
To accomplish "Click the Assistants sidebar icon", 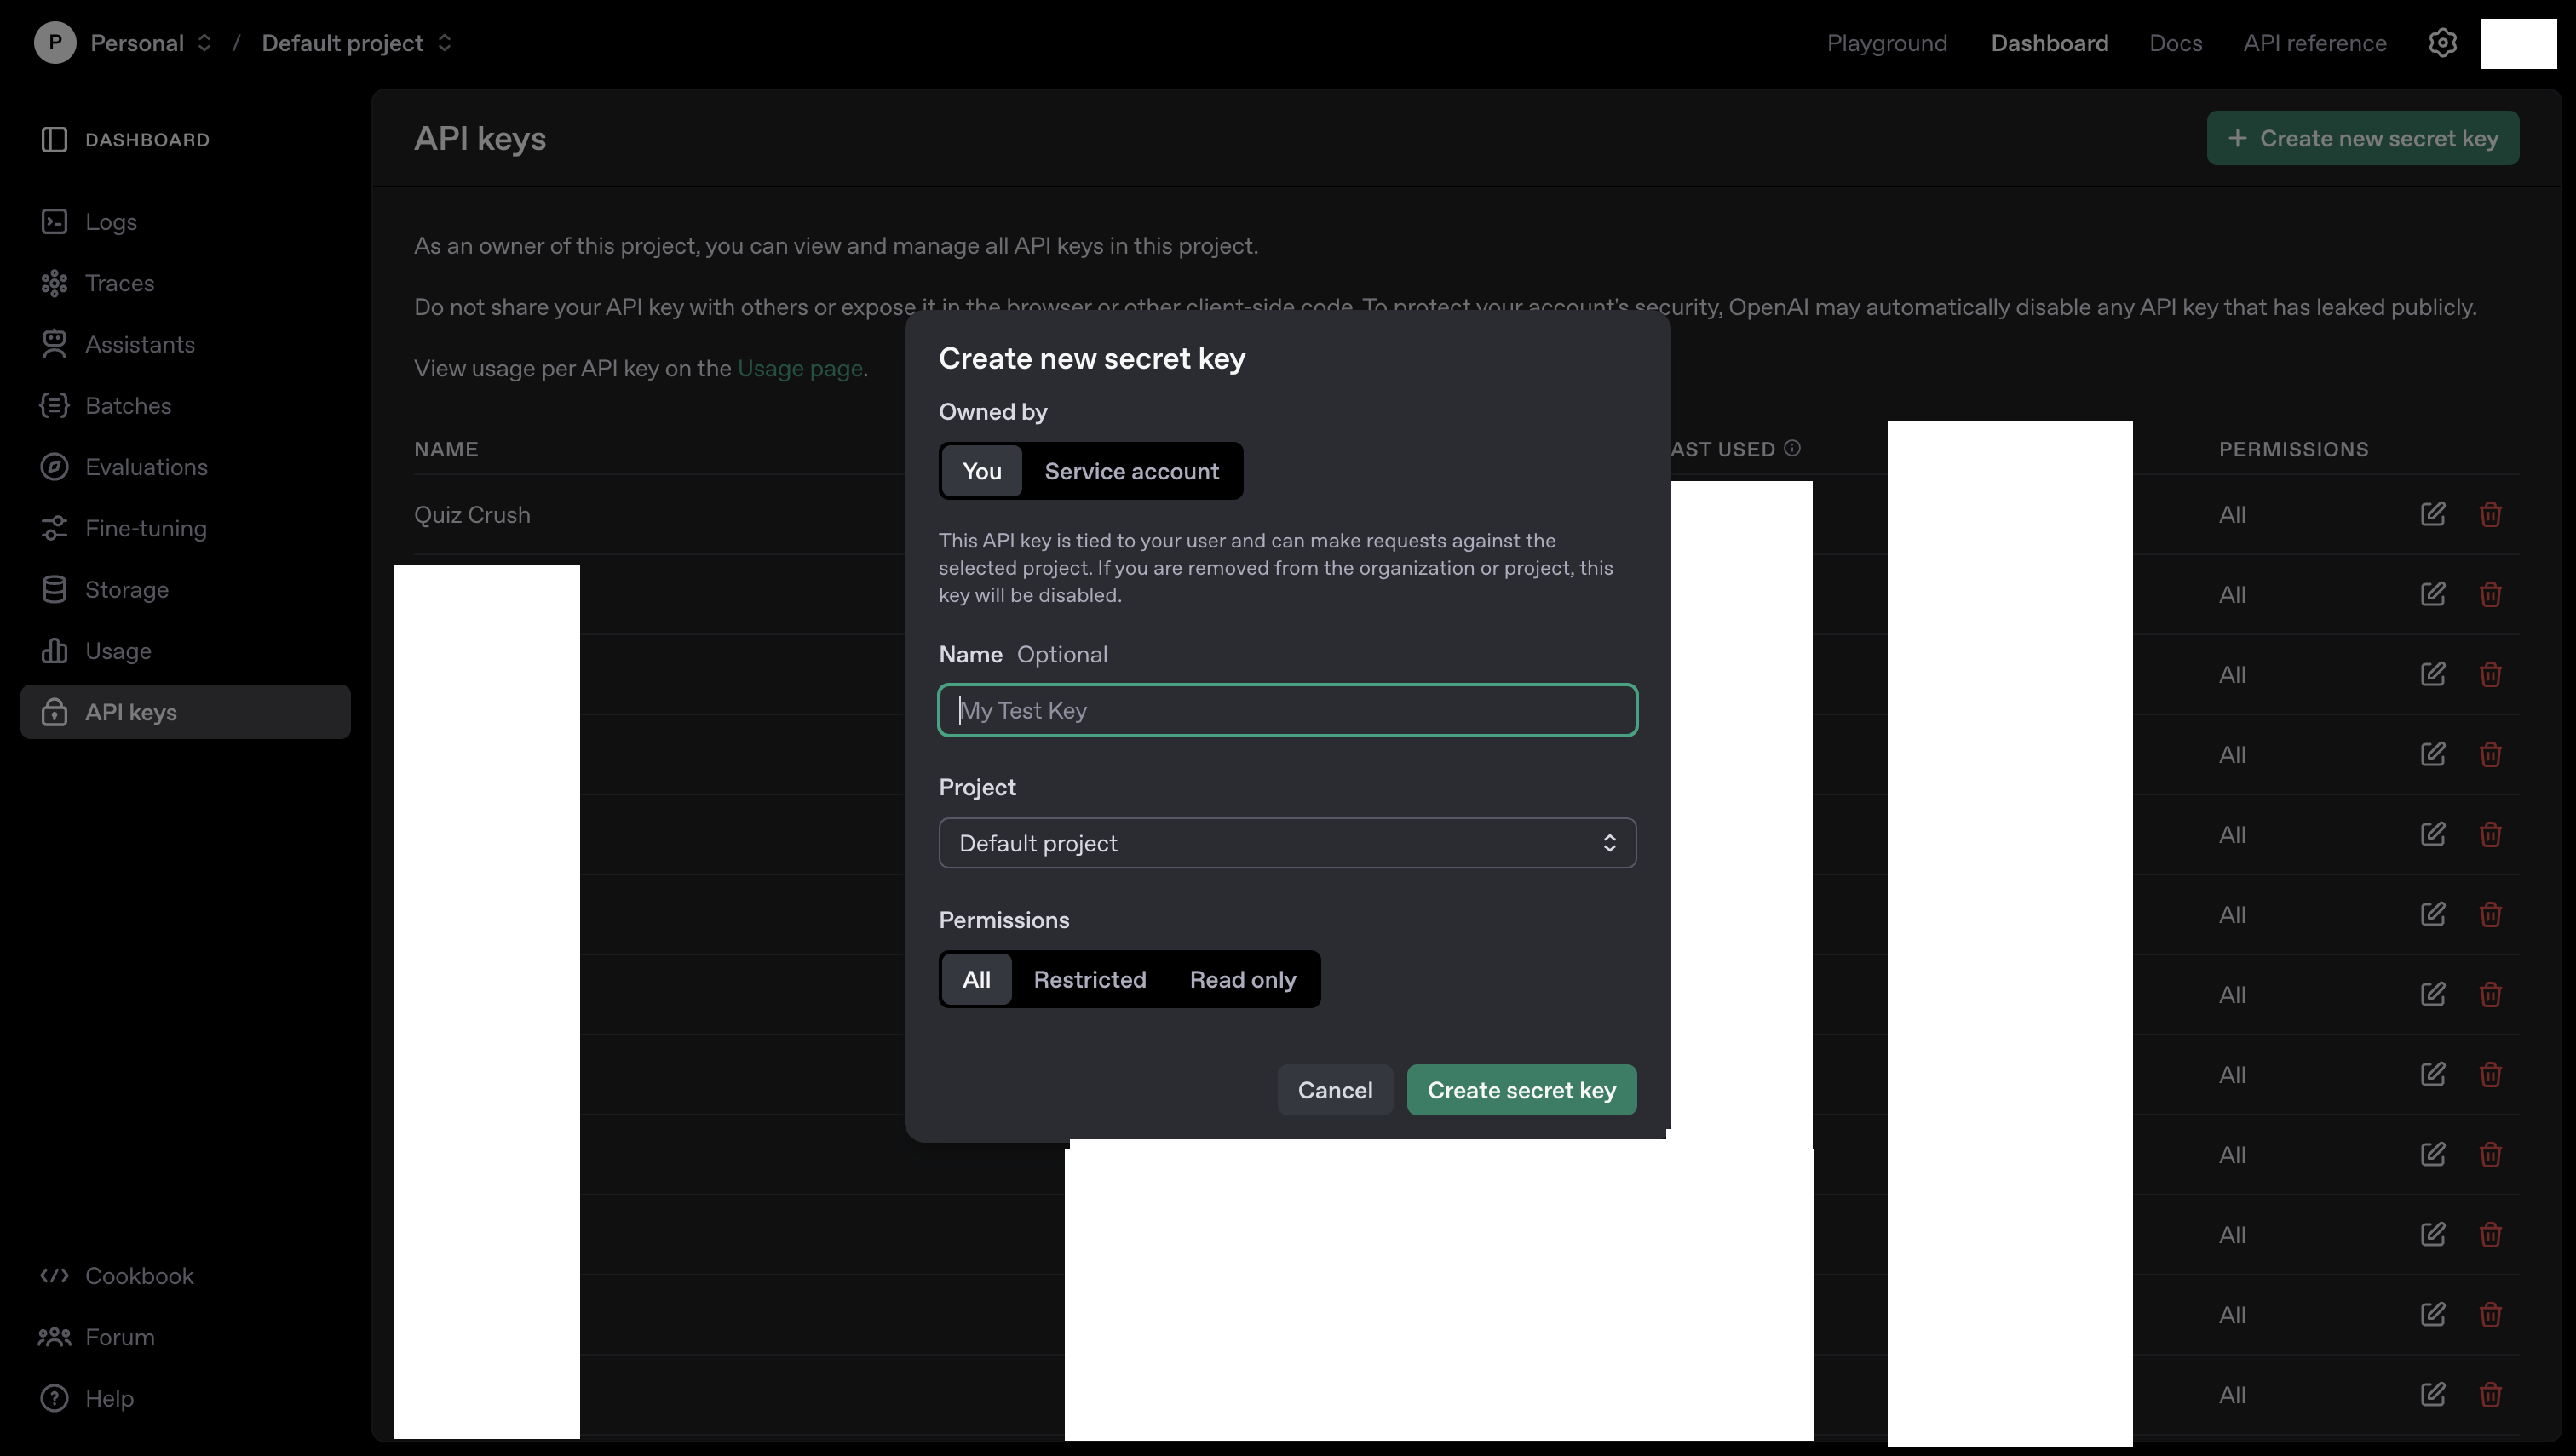I will coord(55,344).
